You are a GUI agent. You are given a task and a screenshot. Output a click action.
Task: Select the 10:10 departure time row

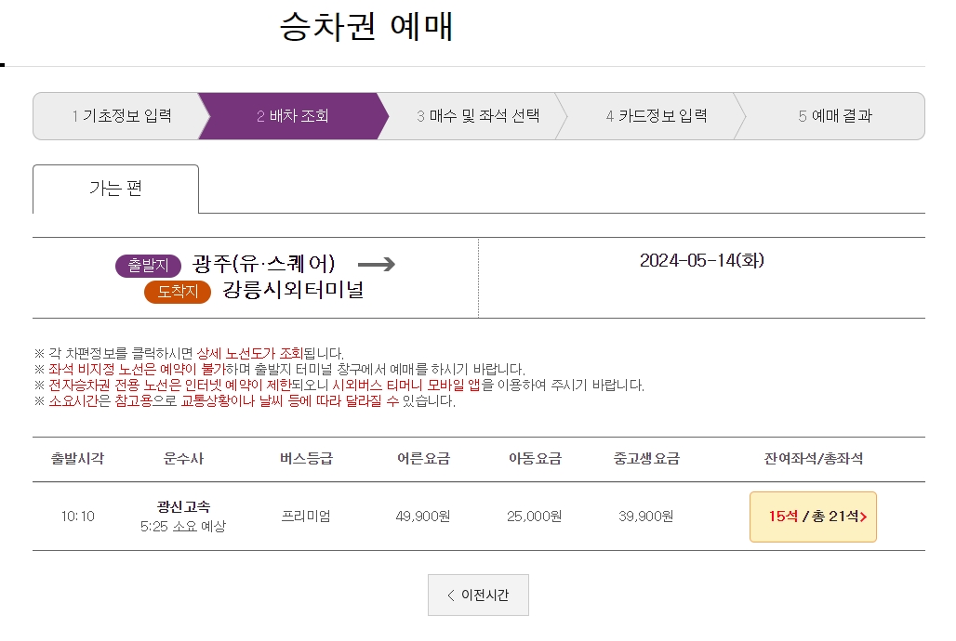point(79,517)
